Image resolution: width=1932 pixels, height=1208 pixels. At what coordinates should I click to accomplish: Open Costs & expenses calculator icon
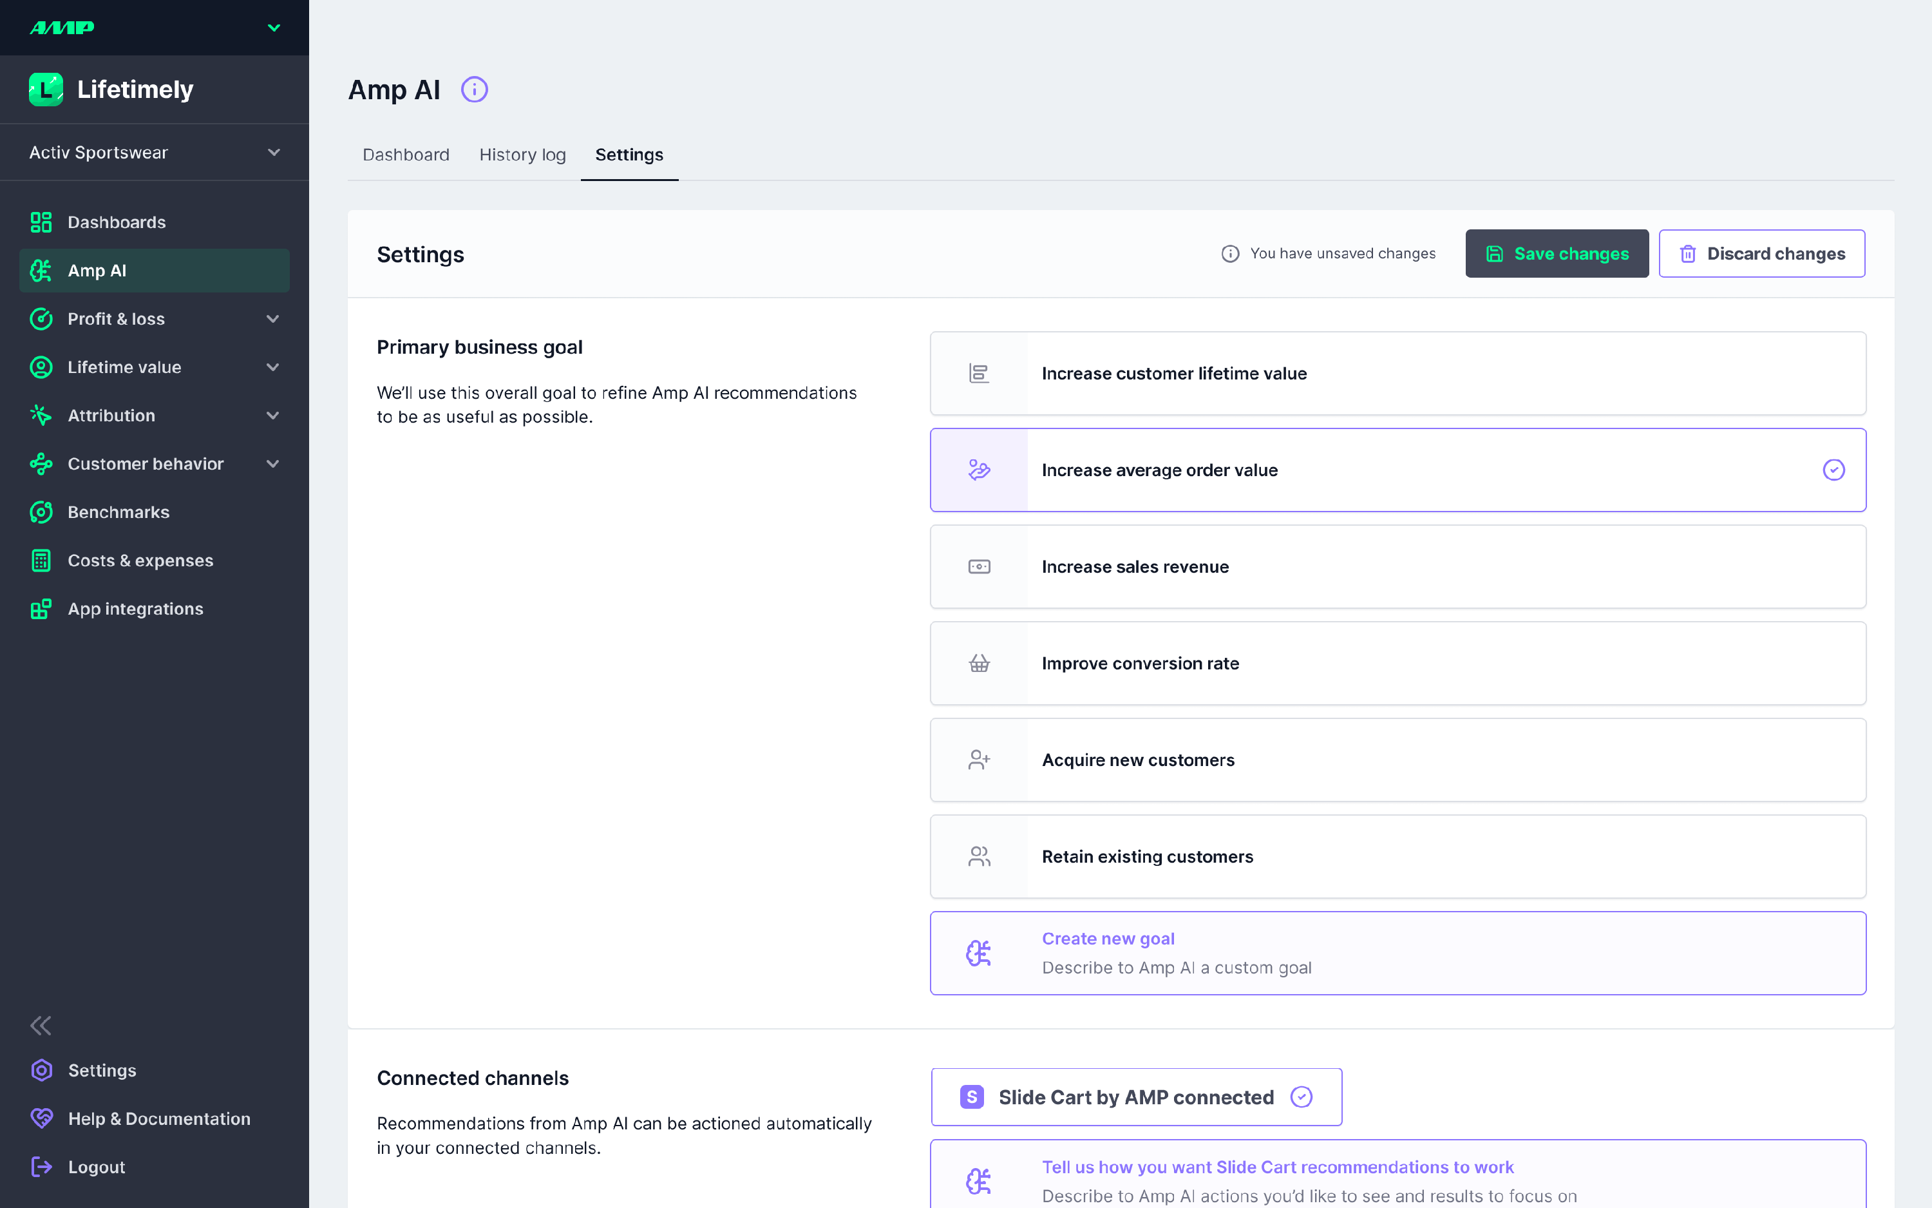(x=41, y=560)
